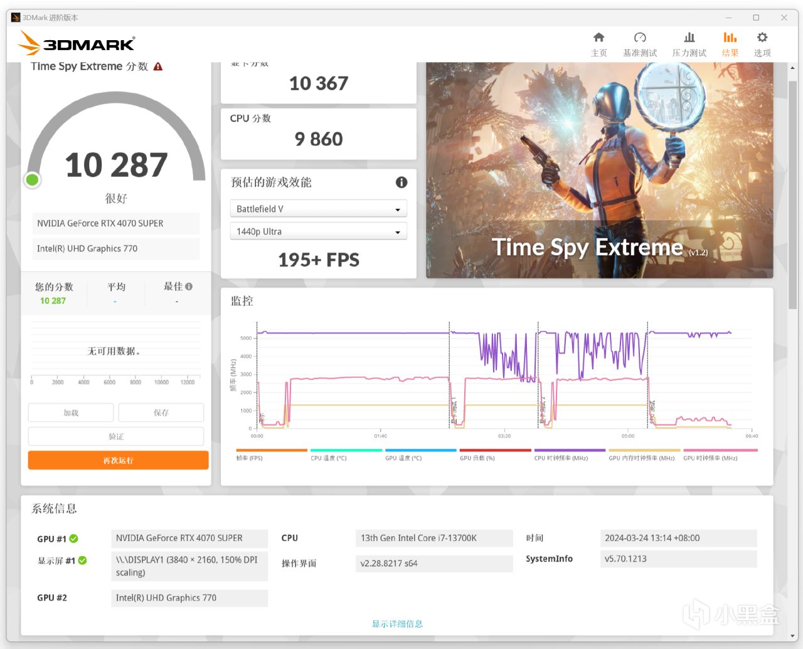Click the CPU score value 9 860
This screenshot has height=649, width=803.
pyautogui.click(x=319, y=139)
